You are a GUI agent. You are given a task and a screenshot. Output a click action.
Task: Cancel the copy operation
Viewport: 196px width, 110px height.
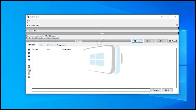pyautogui.click(x=173, y=41)
